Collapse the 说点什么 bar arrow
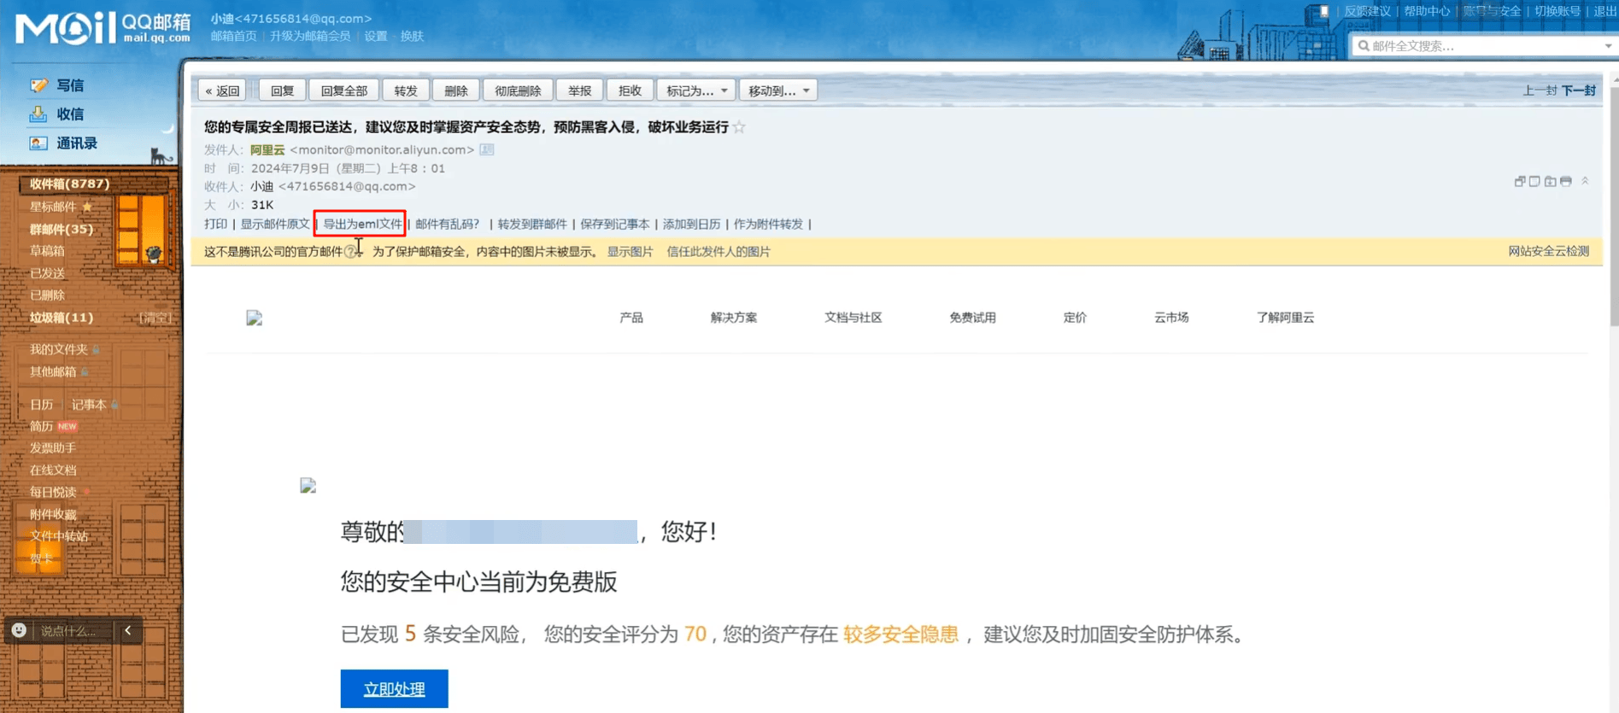Screen dimensions: 1619x713 (x=128, y=630)
